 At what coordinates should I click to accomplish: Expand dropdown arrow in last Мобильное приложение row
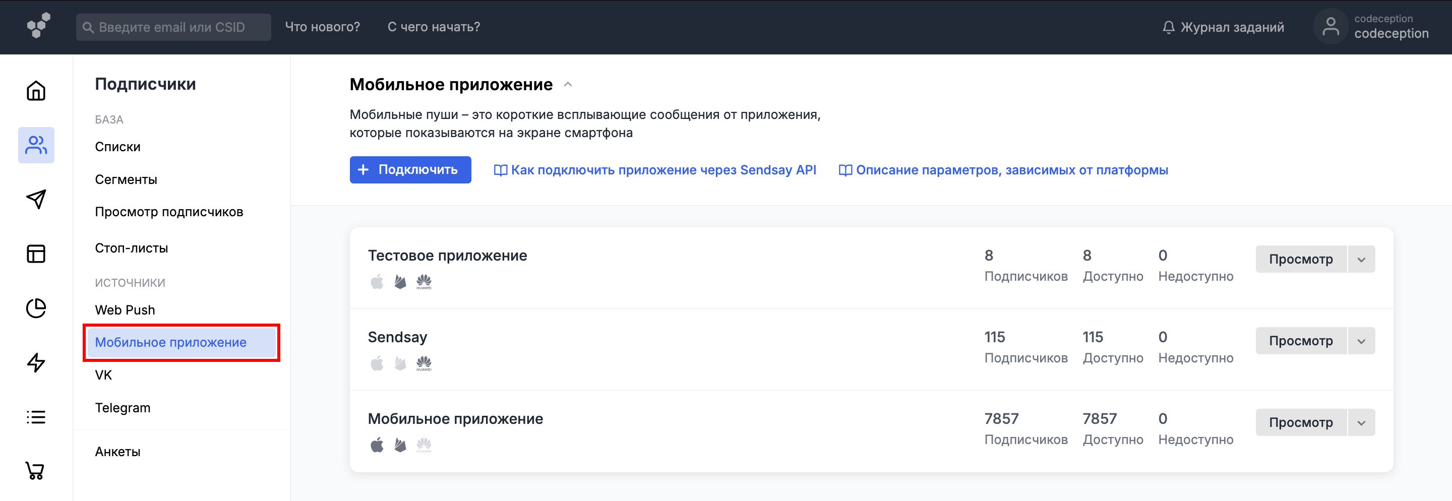coord(1361,423)
